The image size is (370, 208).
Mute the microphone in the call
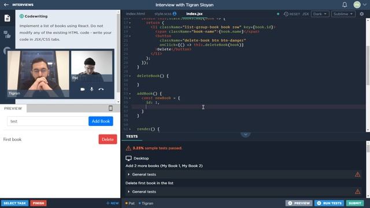click(91, 89)
